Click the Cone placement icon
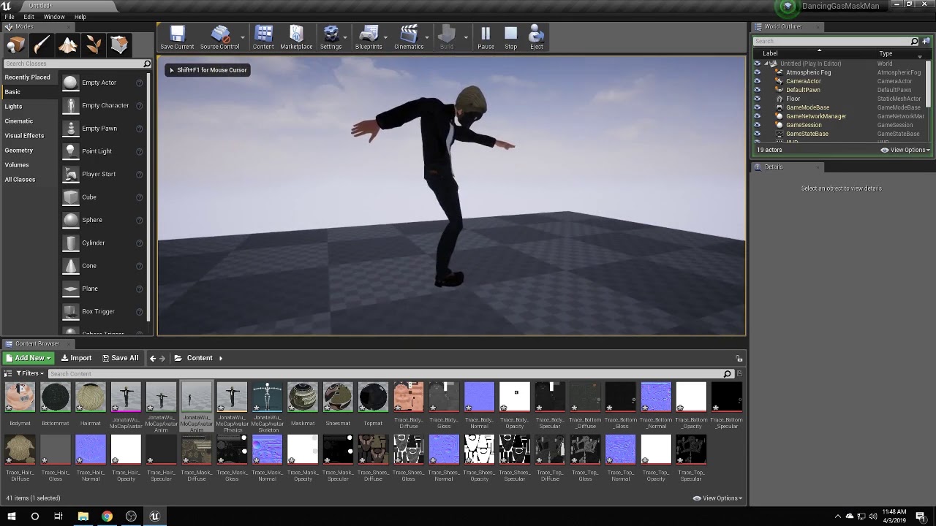The width and height of the screenshot is (936, 526). pyautogui.click(x=70, y=266)
